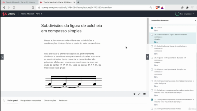Search course content magnifier icon
This screenshot has width=197, height=111.
(4, 101)
